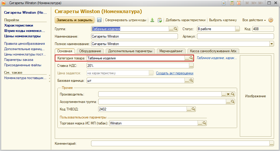Image resolution: width=280 pixels, height=151 pixels.
Task: Open the Все действия menu
Action: [x=254, y=20]
